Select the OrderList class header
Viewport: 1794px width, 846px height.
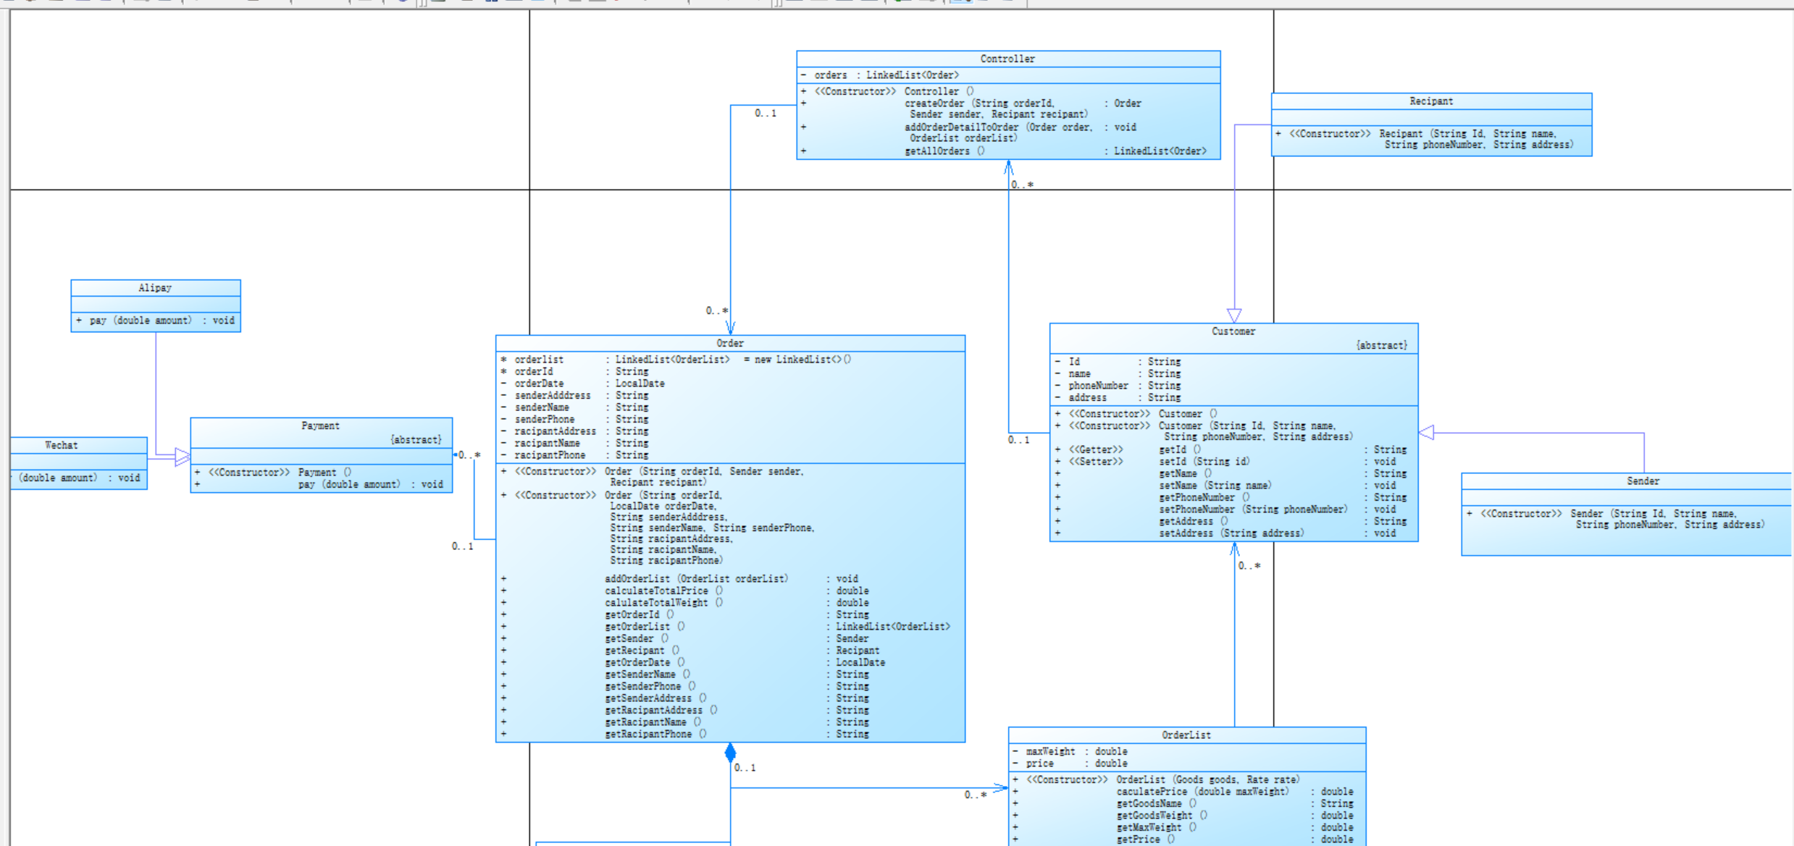[x=1186, y=735]
